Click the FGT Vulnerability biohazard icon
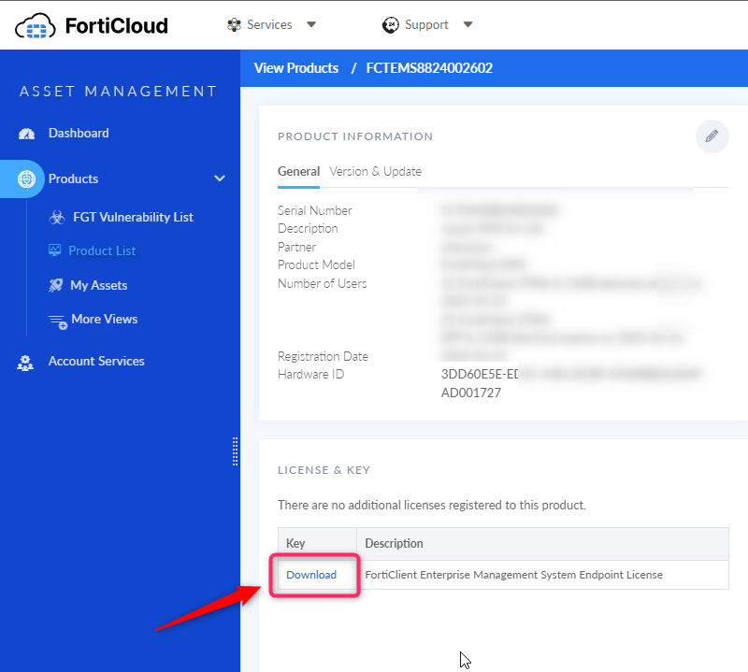Viewport: 748px width, 672px height. click(55, 217)
